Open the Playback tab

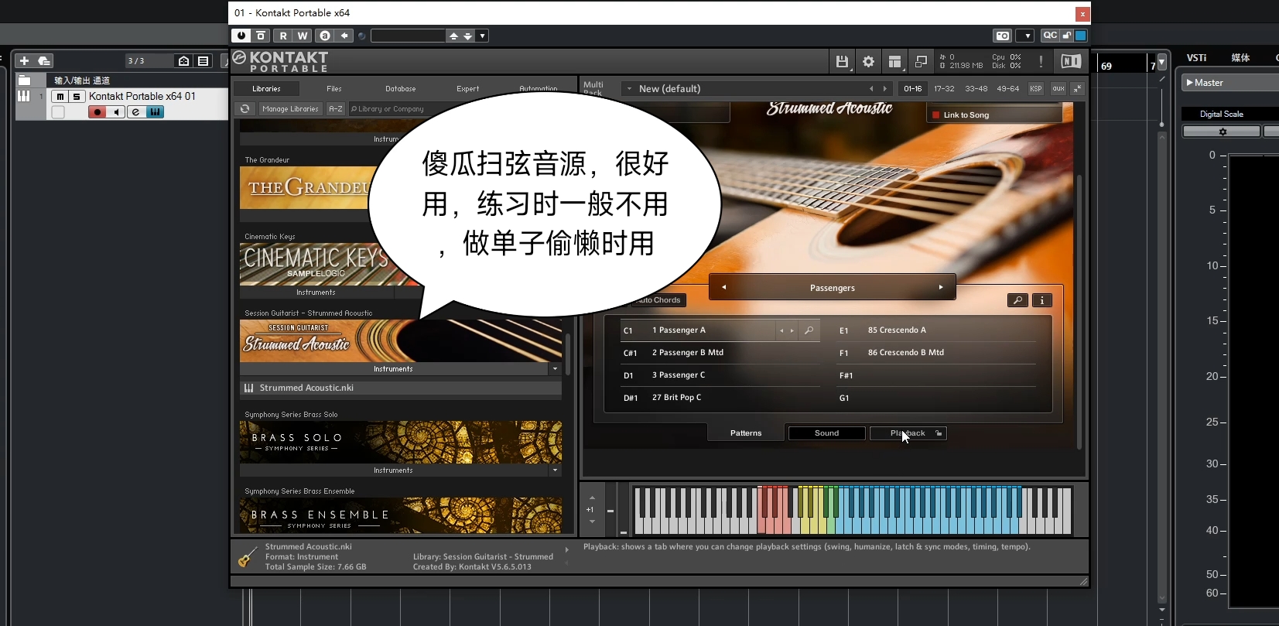[908, 433]
